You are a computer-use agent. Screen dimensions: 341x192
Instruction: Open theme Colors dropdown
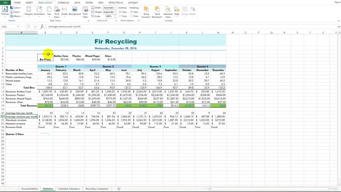(x=15, y=8)
